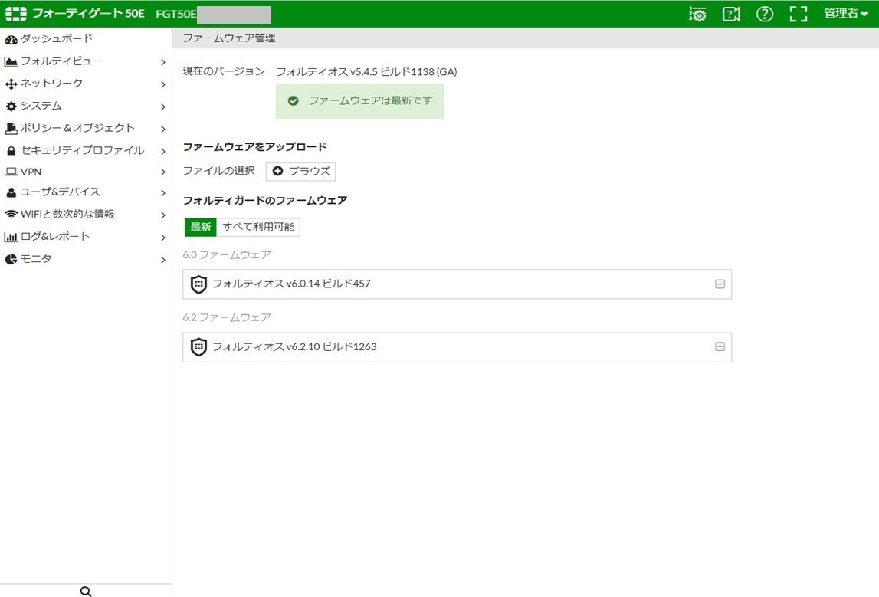Click the shield icon for v6.2.10 firmware
Screen dimensions: 879x597
click(198, 347)
